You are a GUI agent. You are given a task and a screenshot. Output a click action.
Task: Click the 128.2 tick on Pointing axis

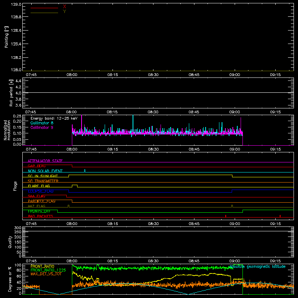coord(16,58)
